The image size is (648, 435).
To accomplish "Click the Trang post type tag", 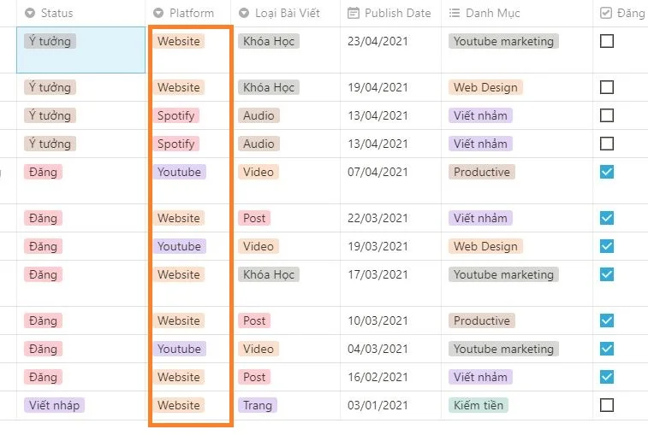I will [x=257, y=405].
